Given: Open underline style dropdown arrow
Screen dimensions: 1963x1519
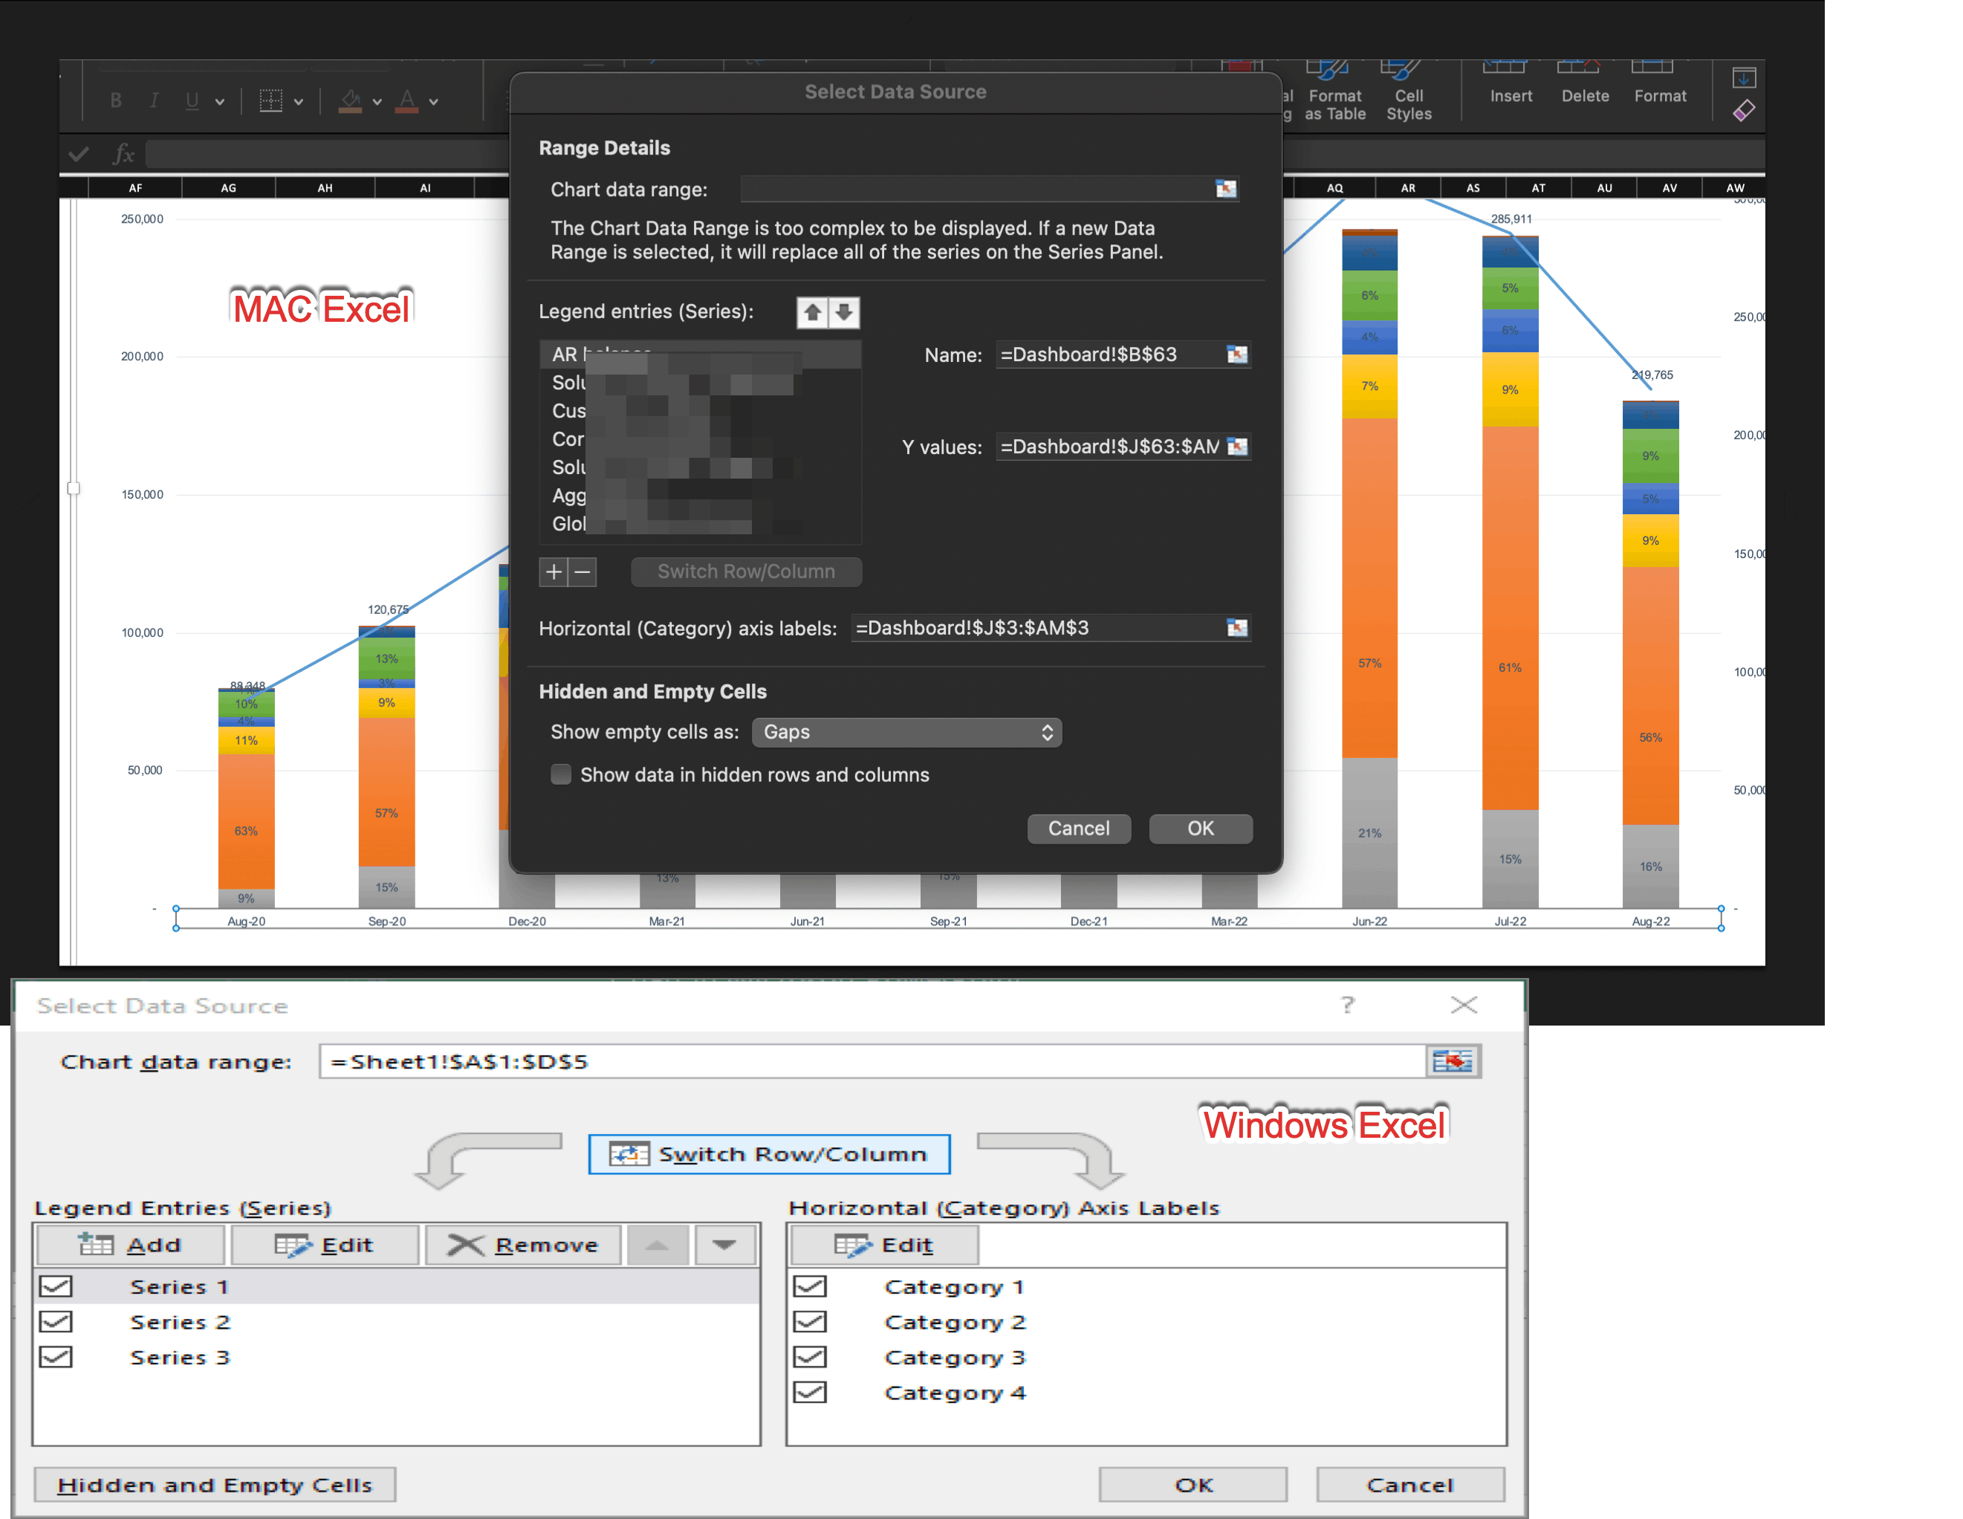Looking at the screenshot, I should click(x=219, y=103).
